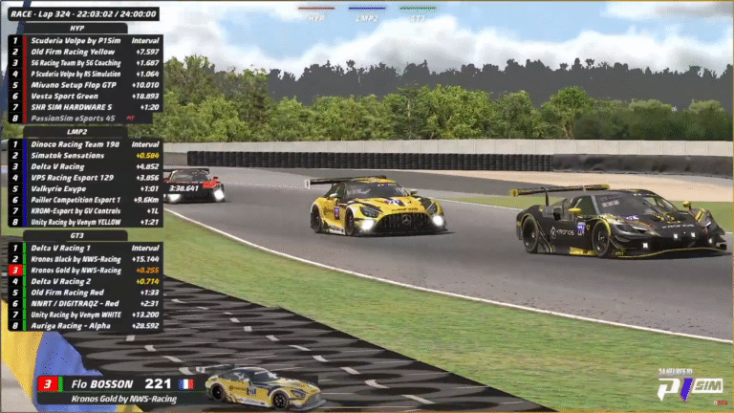Click the French flag icon beside Flo Bosson
The width and height of the screenshot is (734, 413).
point(184,384)
